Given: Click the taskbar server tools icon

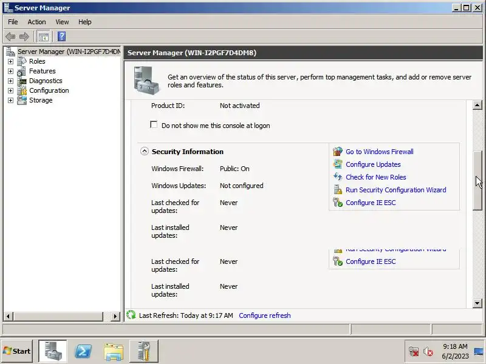Looking at the screenshot, I should [x=143, y=351].
